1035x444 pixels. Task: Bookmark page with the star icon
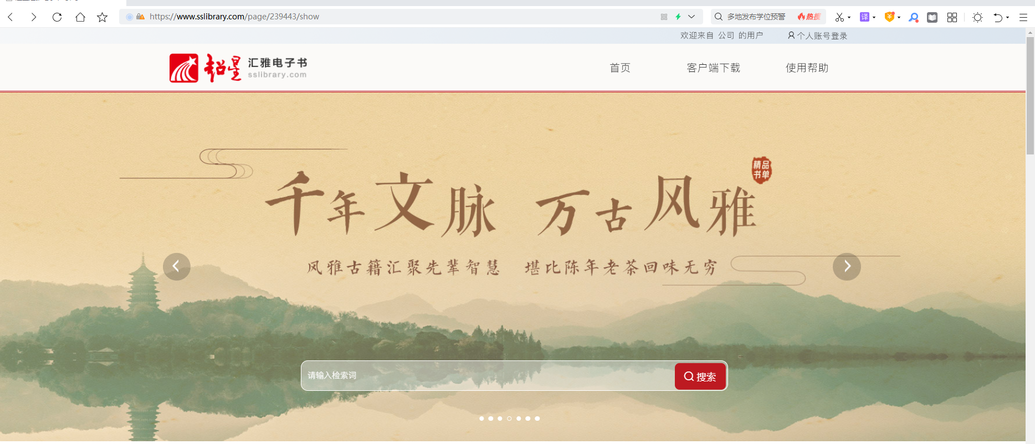point(102,17)
